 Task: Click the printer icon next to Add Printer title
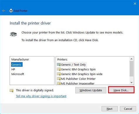[x=11, y=11]
